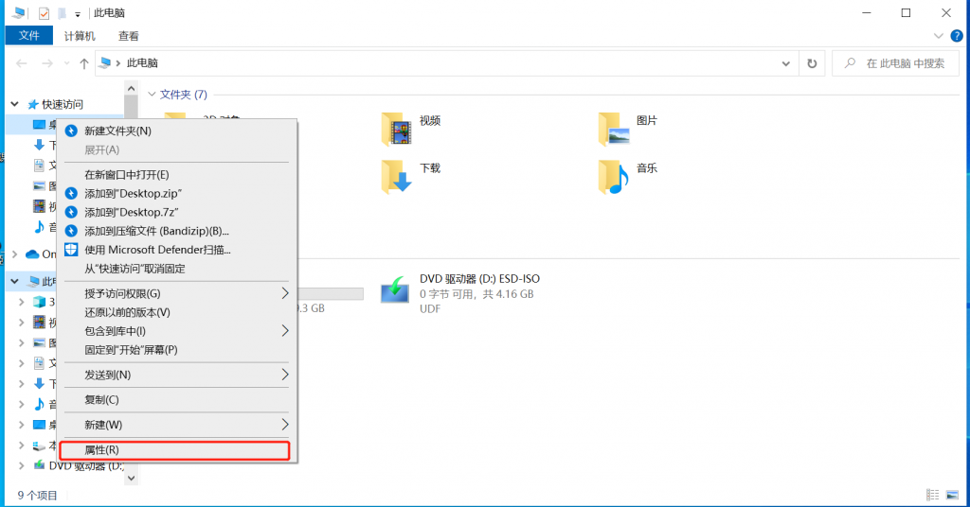Click OneDrive cloud icon in sidebar

[x=33, y=253]
